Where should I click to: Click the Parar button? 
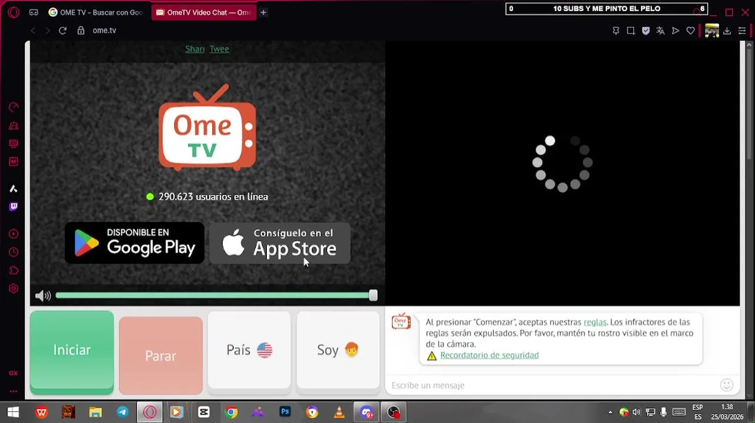[161, 355]
